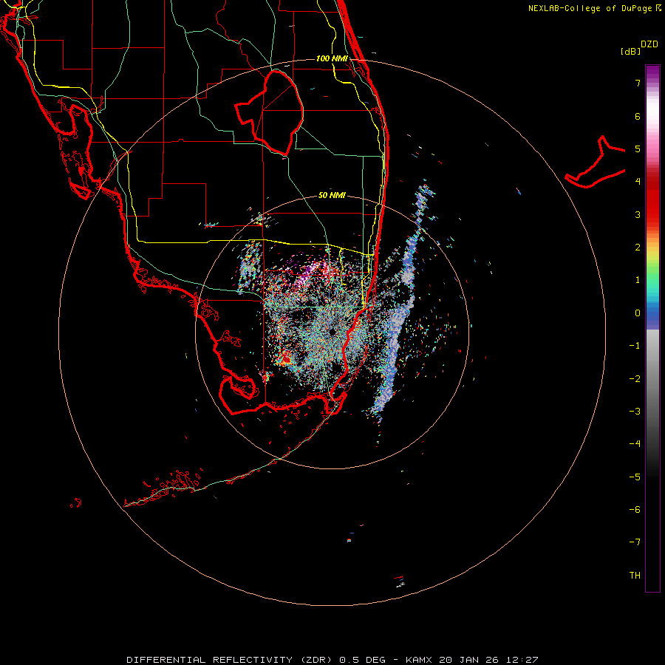Click the -7 value on the color scale

click(635, 542)
